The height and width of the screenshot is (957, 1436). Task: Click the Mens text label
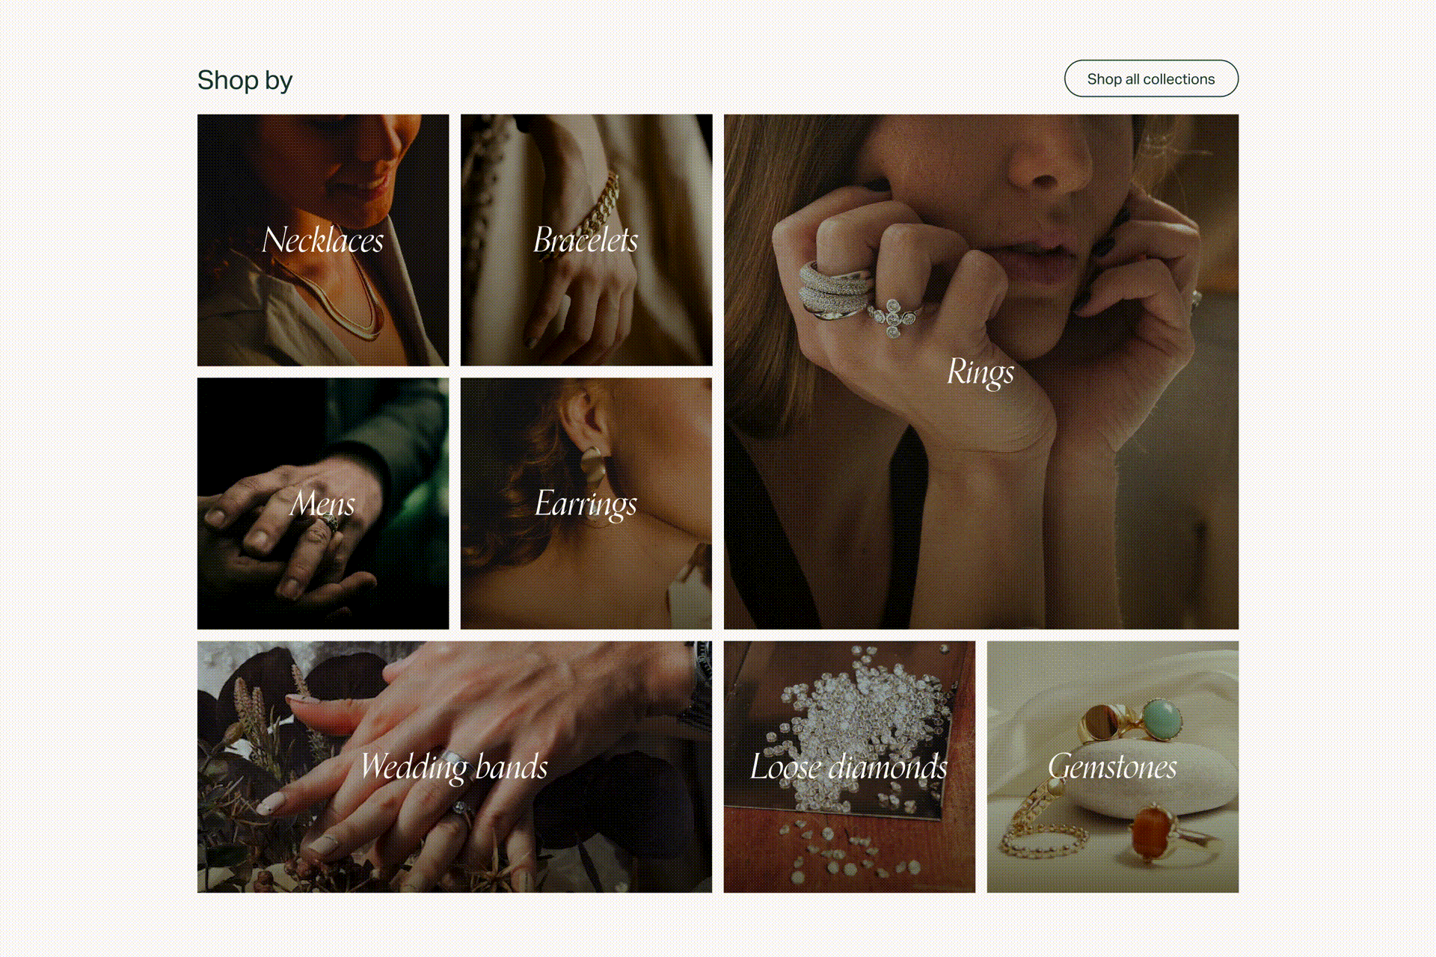pyautogui.click(x=323, y=504)
